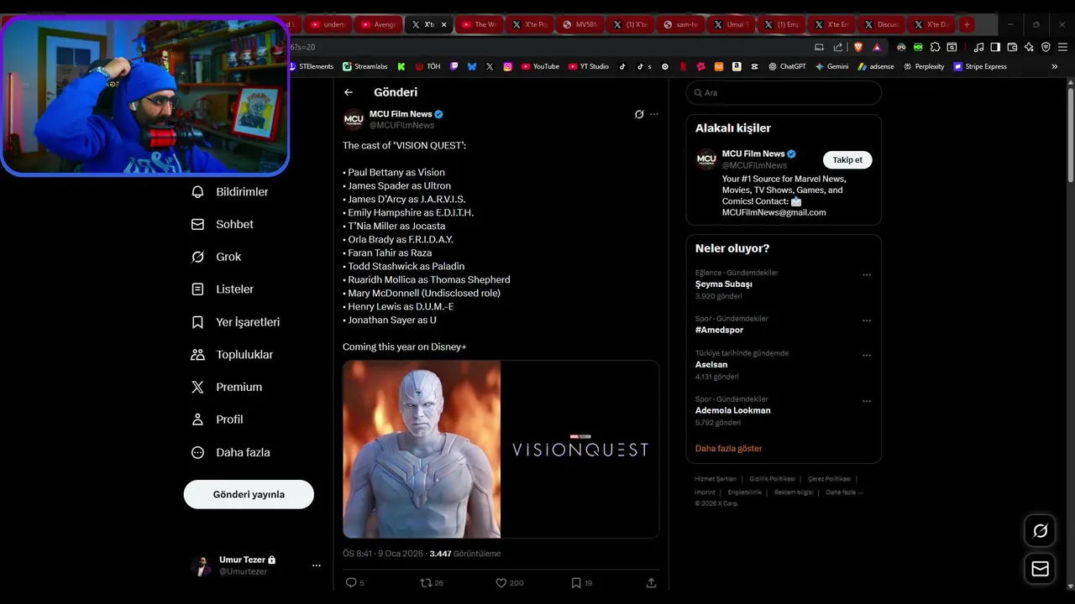Open more options for Şeyma Subaşı trend
The image size is (1075, 604).
point(867,275)
